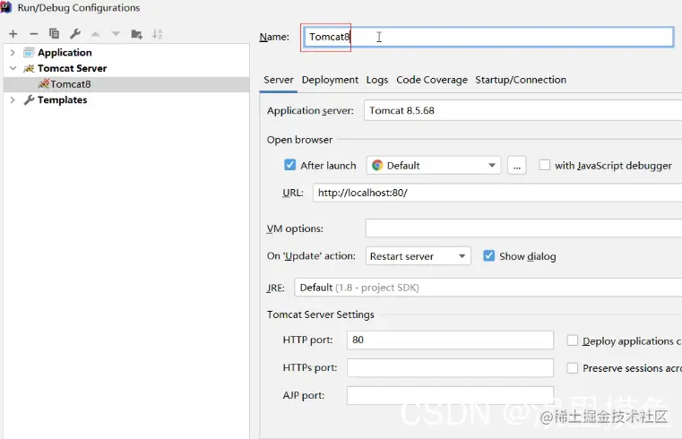Collapse the Tomcat Server tree node
682x439 pixels.
click(13, 68)
